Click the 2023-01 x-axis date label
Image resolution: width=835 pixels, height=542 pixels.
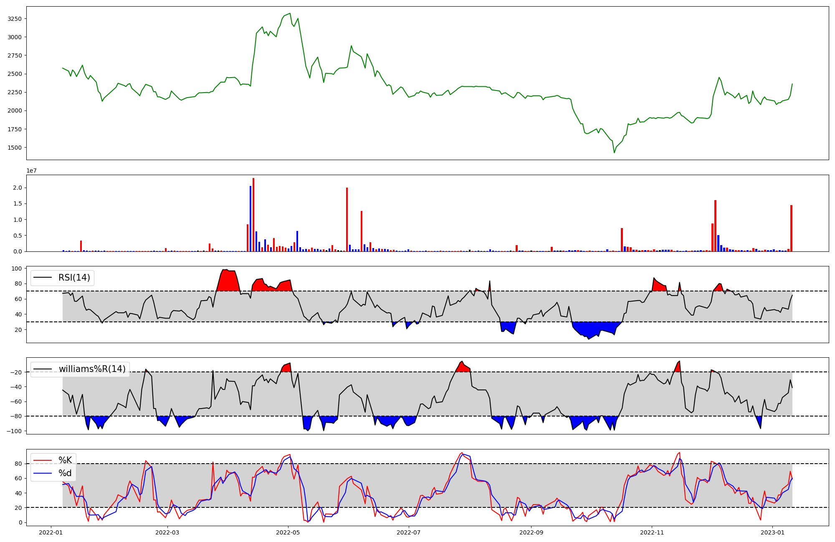pos(772,532)
